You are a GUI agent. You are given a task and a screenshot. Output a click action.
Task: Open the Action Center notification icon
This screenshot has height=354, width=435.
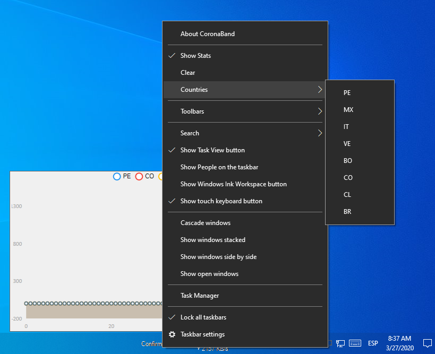(x=427, y=343)
